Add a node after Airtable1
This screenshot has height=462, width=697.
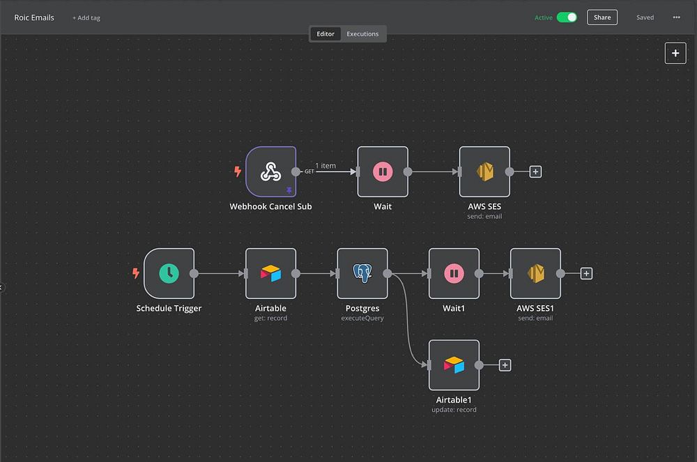(x=505, y=365)
